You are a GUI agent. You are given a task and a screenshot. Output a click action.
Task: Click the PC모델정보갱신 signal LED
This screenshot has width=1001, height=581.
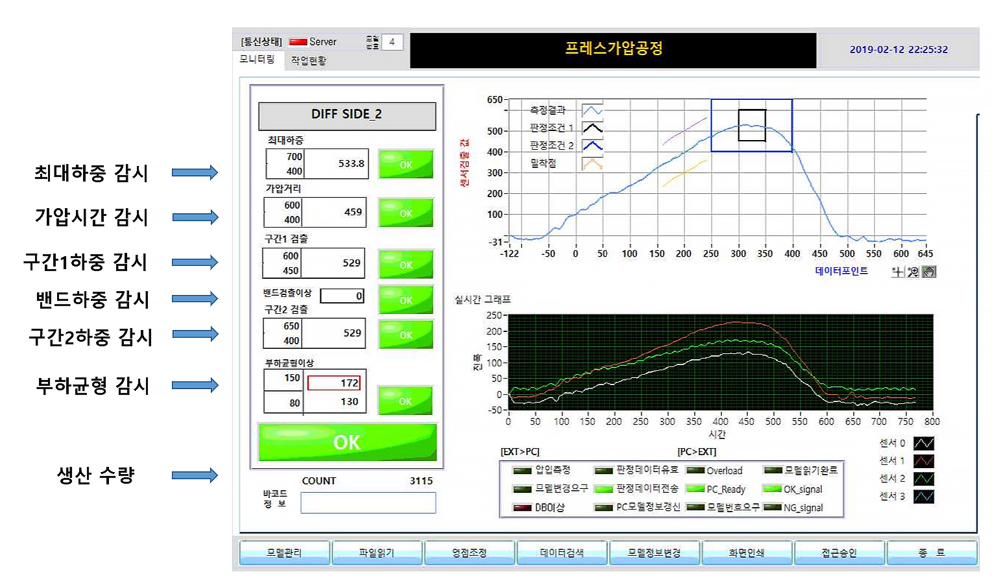604,508
